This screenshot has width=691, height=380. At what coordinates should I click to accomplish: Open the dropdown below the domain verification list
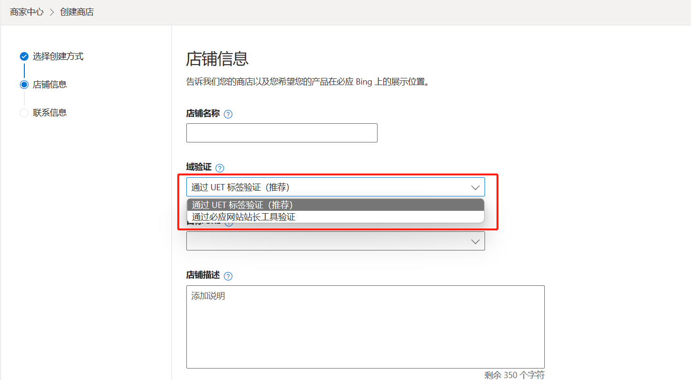pyautogui.click(x=335, y=241)
